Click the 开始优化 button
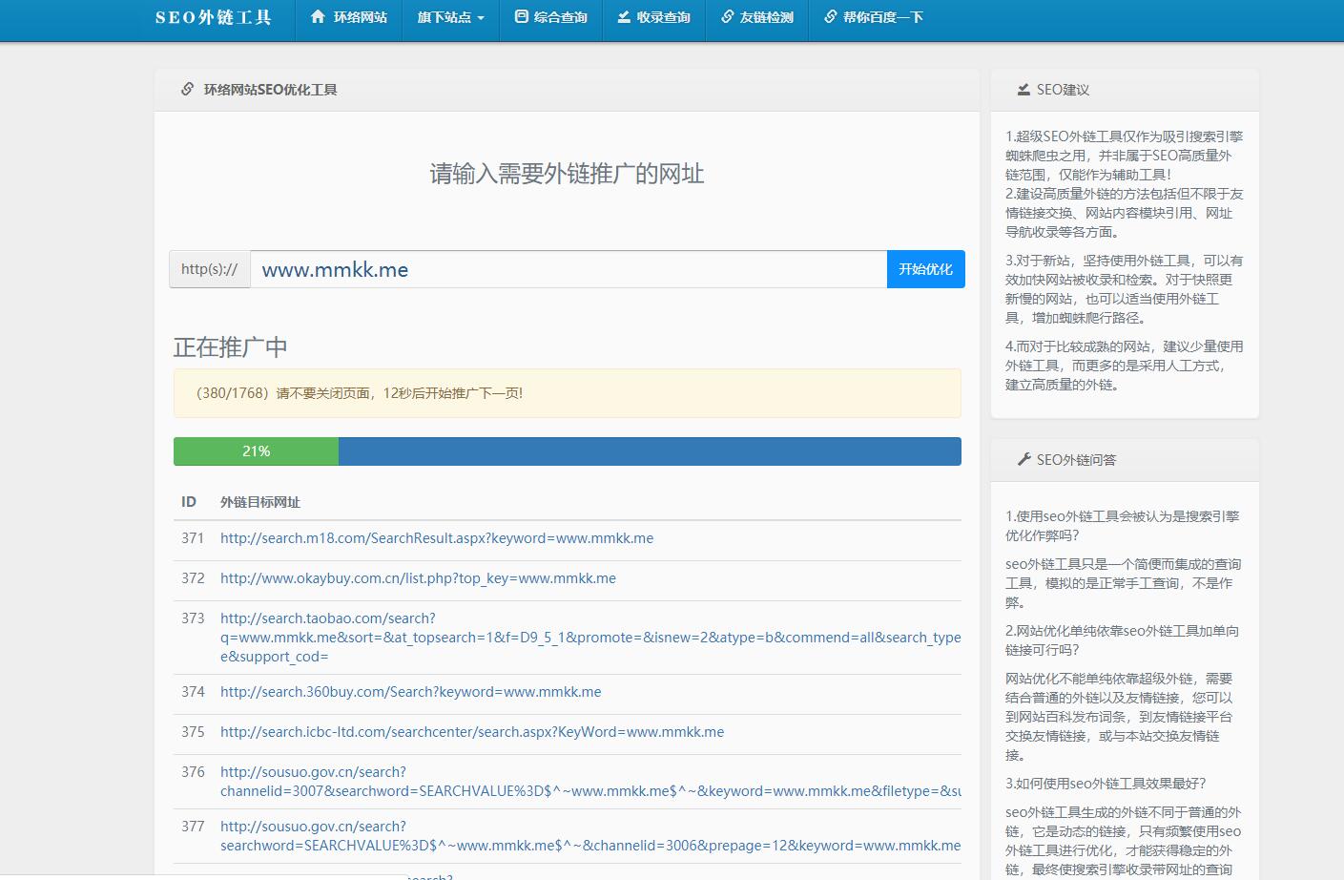 [x=926, y=269]
